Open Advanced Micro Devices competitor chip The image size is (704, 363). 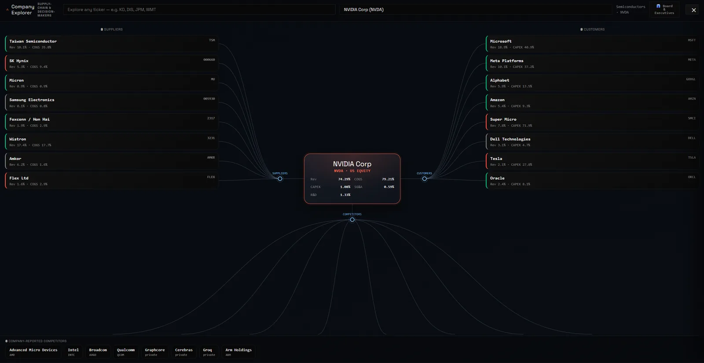pos(33,352)
